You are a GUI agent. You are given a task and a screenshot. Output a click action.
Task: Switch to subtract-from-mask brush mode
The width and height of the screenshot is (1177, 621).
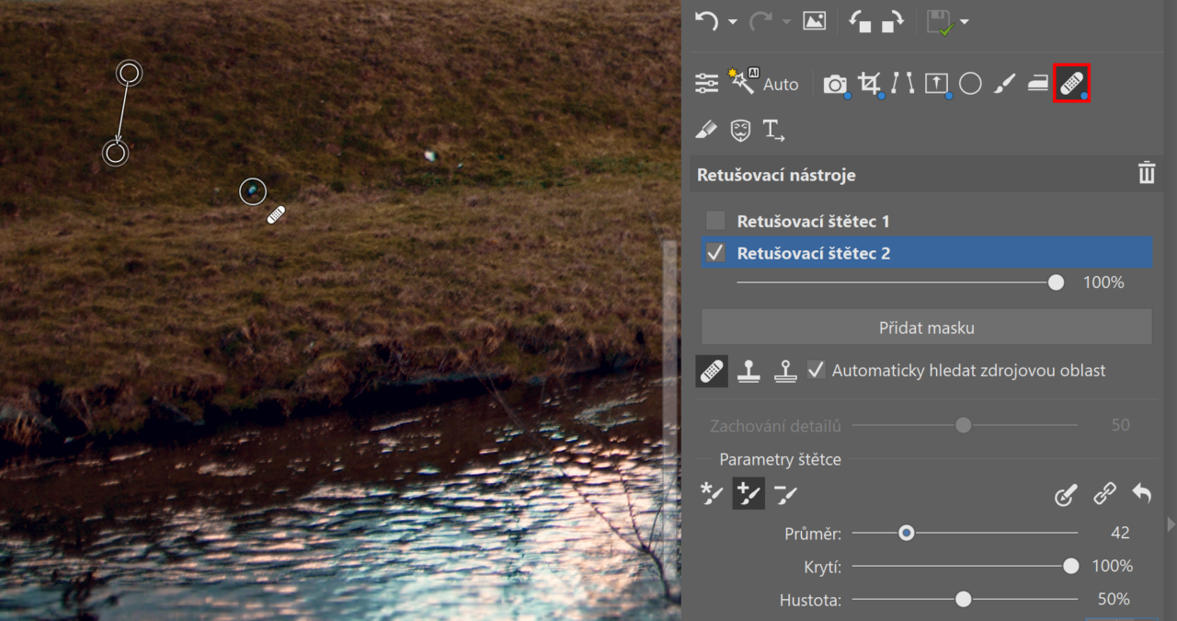point(784,495)
